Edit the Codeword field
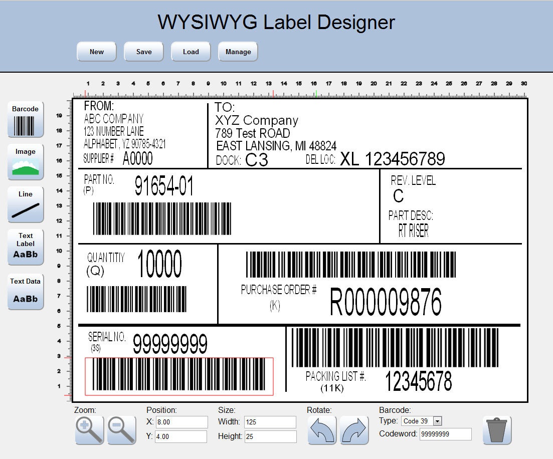Viewport: 553px width, 459px height. point(445,434)
